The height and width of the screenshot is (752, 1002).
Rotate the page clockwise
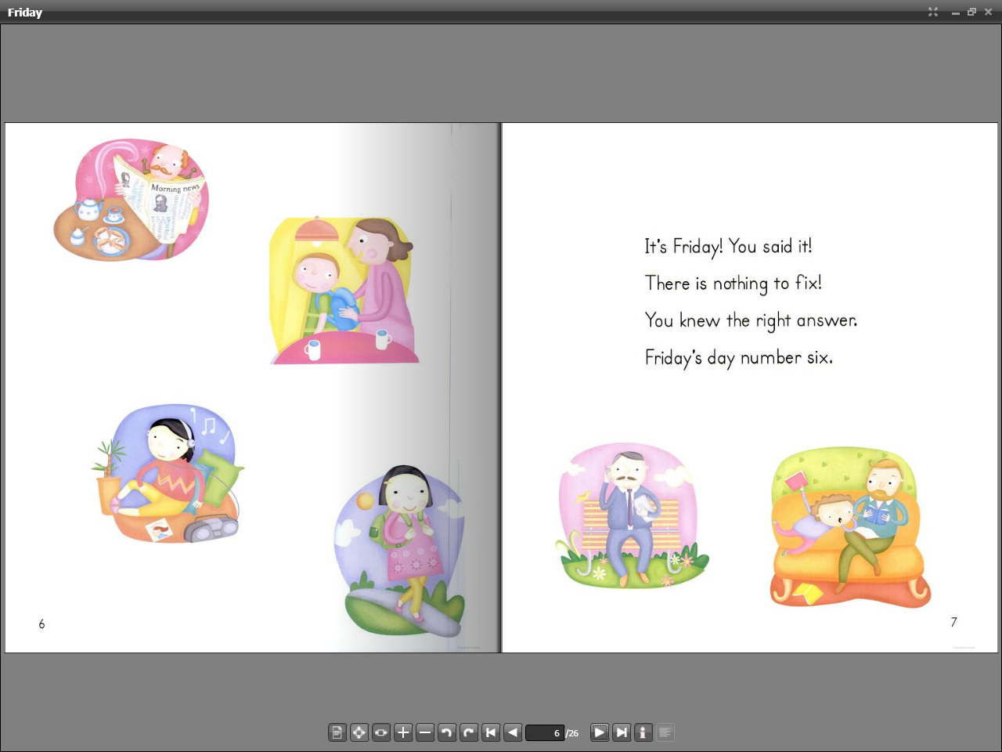(x=469, y=732)
